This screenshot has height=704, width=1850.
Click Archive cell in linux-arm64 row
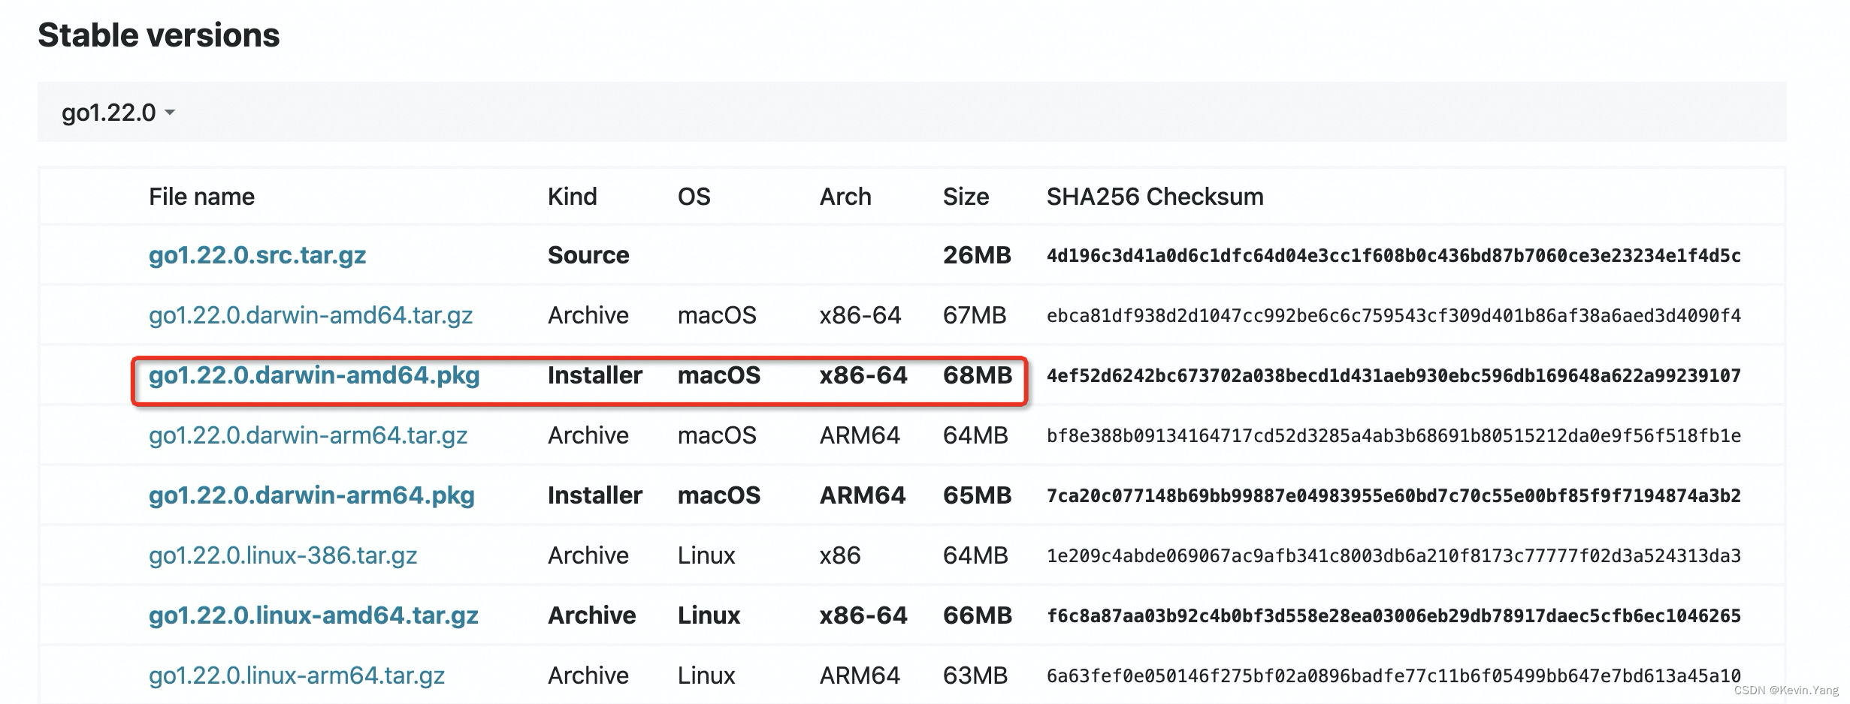(588, 675)
